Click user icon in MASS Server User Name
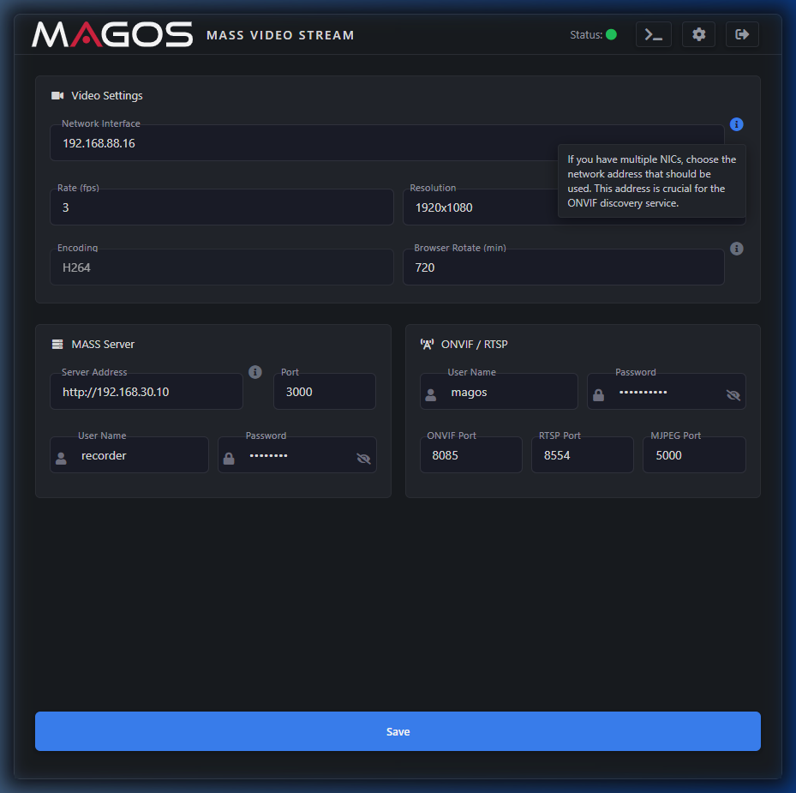 click(62, 459)
